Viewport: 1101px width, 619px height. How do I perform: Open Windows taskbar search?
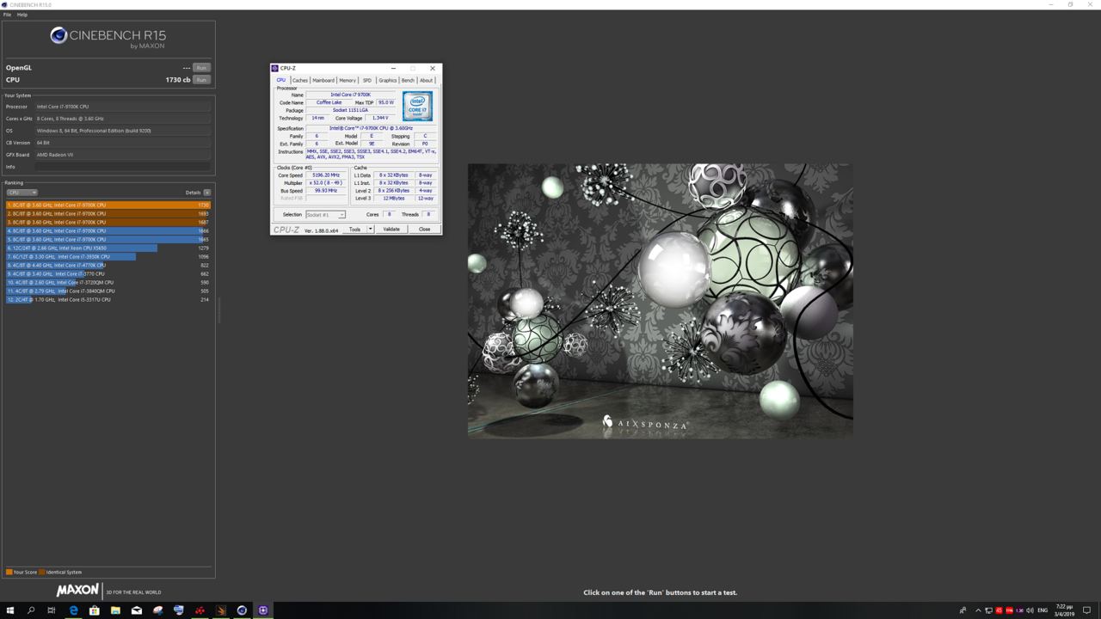coord(31,610)
